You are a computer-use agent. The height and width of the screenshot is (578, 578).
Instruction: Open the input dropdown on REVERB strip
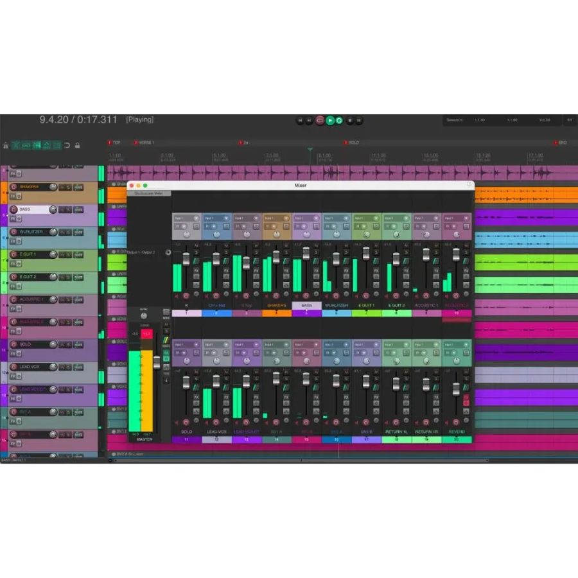pyautogui.click(x=457, y=345)
